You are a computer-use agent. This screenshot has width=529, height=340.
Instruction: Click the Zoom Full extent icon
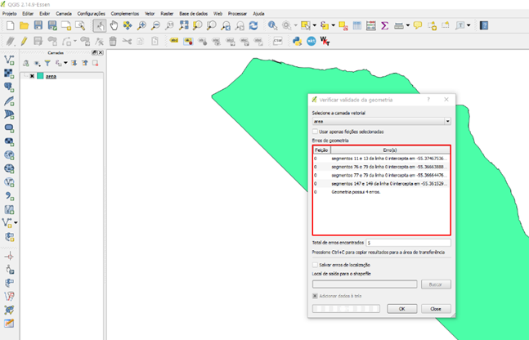(183, 25)
